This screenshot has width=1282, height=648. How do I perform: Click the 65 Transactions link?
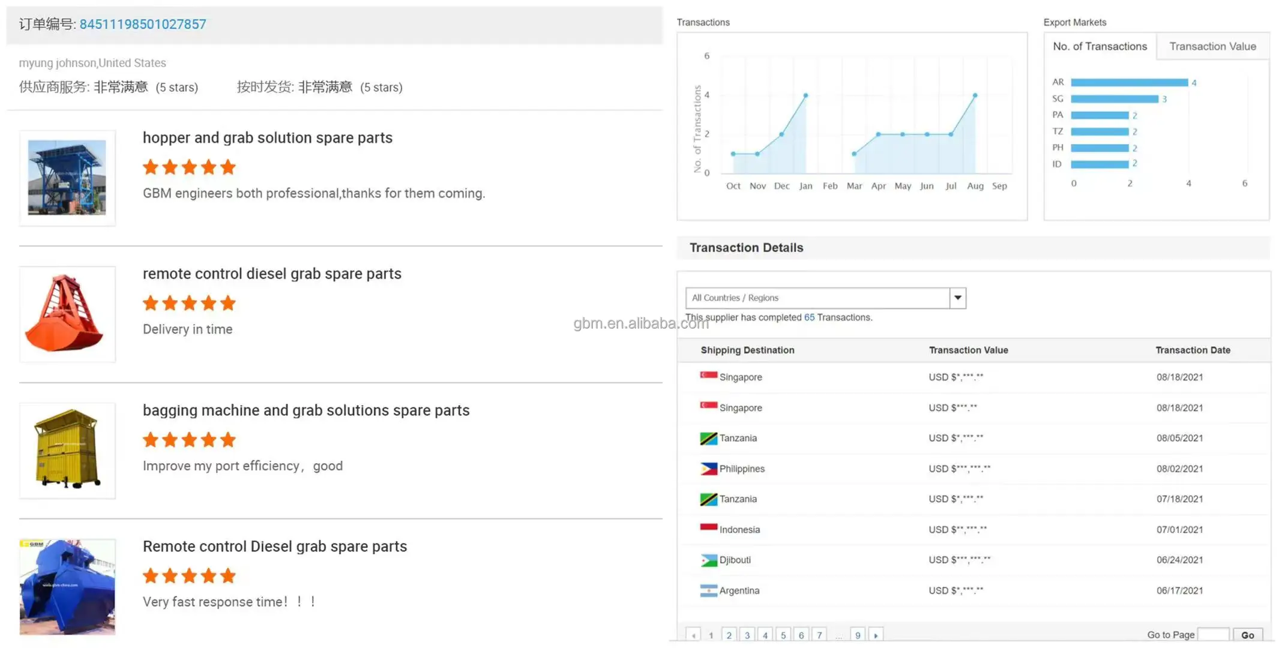pyautogui.click(x=809, y=317)
